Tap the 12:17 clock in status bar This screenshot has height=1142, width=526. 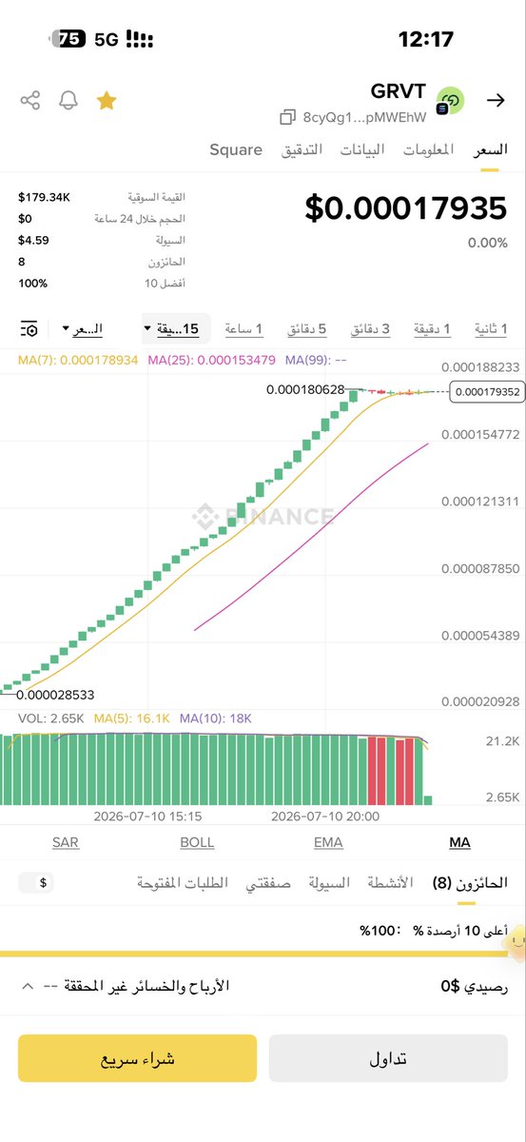pos(425,39)
